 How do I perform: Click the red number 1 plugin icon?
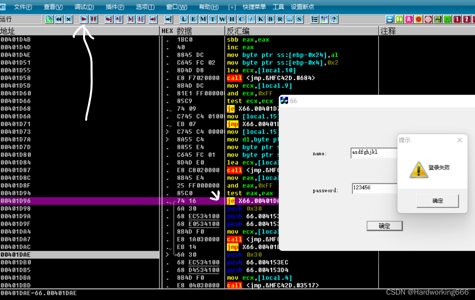pos(457,19)
